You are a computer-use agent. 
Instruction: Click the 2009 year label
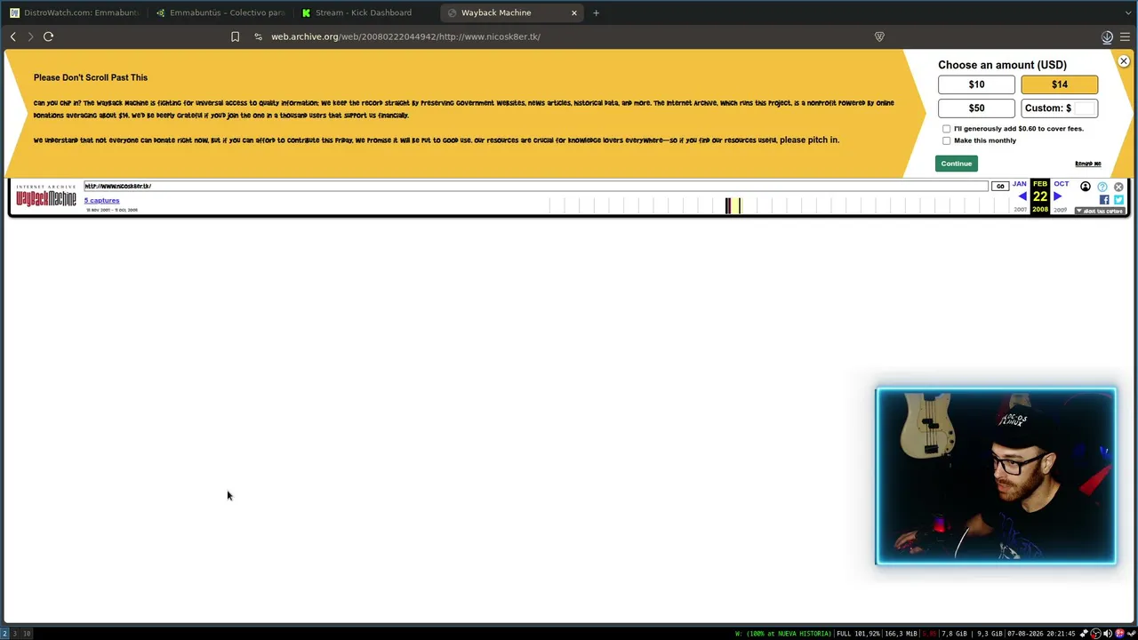1060,210
